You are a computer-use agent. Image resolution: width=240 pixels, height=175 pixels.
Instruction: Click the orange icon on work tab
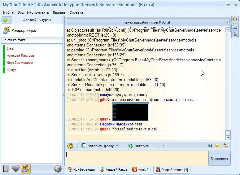click(134, 169)
